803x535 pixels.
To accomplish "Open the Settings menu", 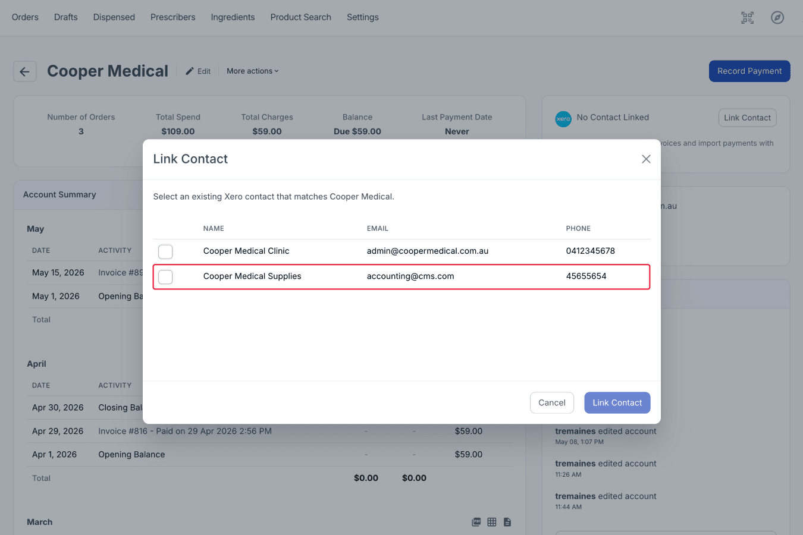I will tap(363, 17).
